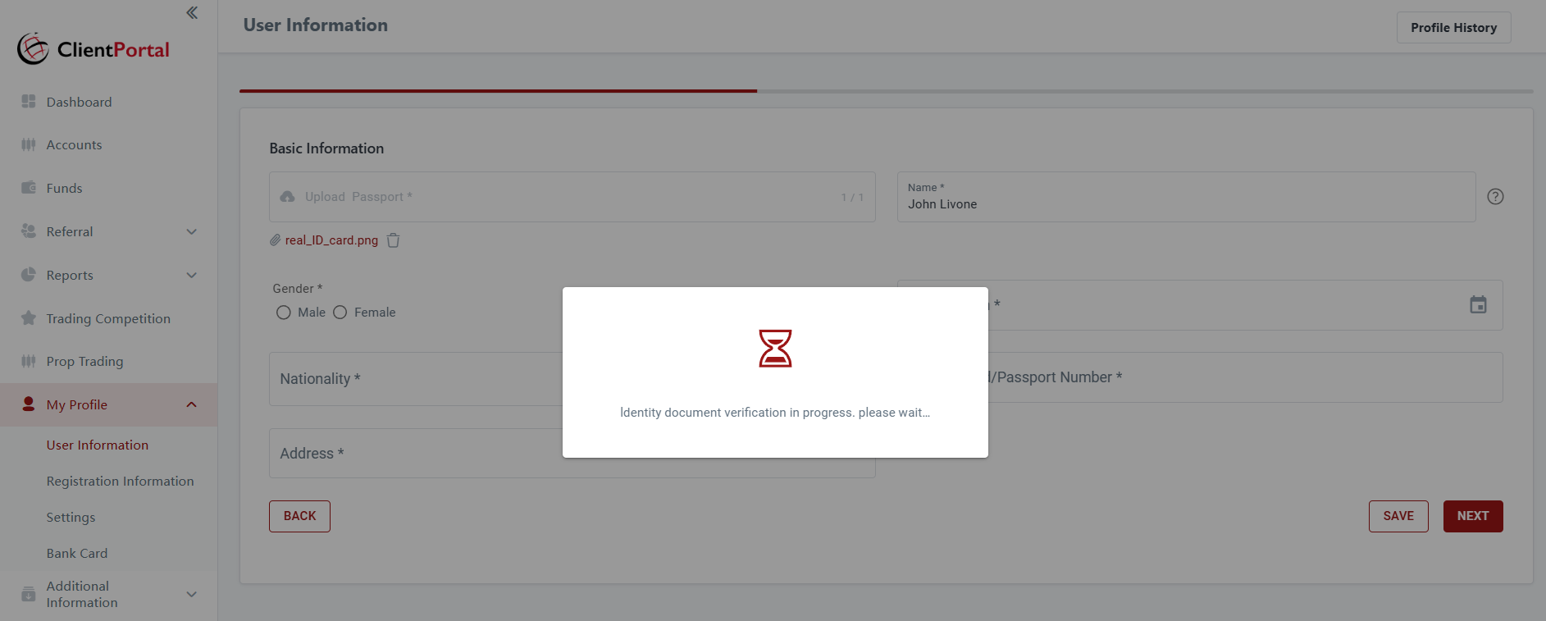Click the NEXT button
Viewport: 1546px width, 621px height.
(1473, 516)
